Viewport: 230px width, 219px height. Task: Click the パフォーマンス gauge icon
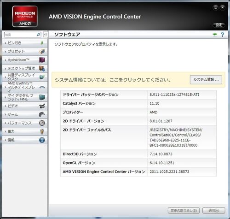coord(42,123)
